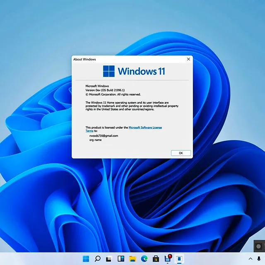Launch File Explorer from the taskbar

(x=132, y=259)
